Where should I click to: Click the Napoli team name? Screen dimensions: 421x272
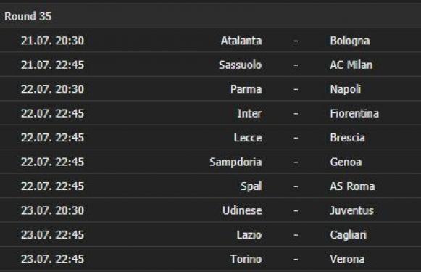click(346, 89)
